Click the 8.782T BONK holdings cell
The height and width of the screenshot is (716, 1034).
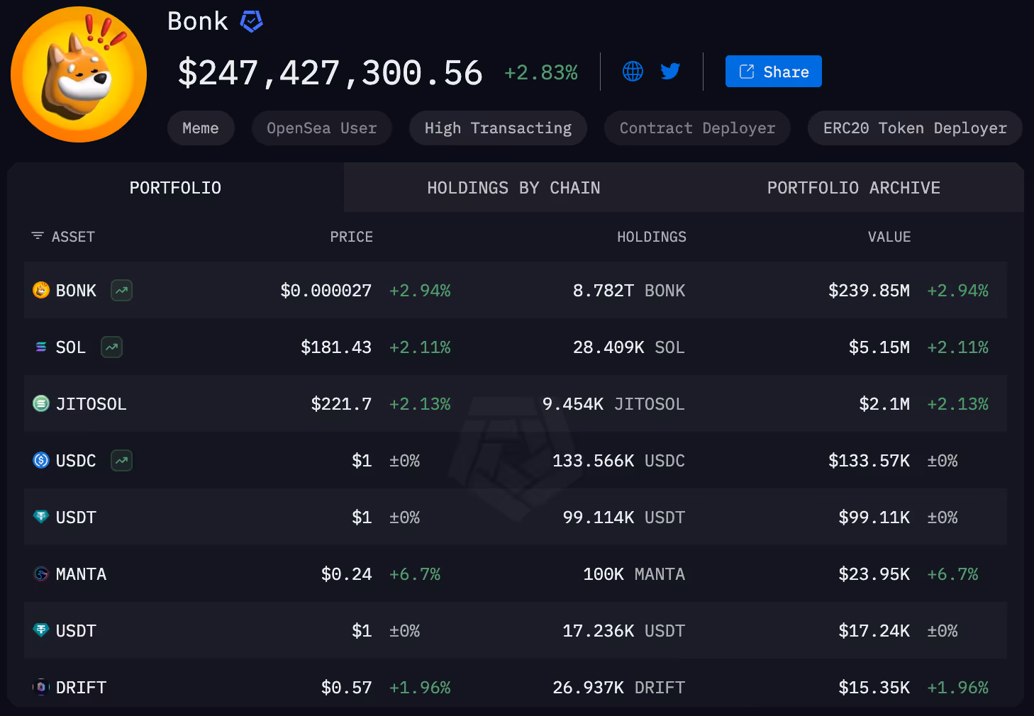coord(629,291)
